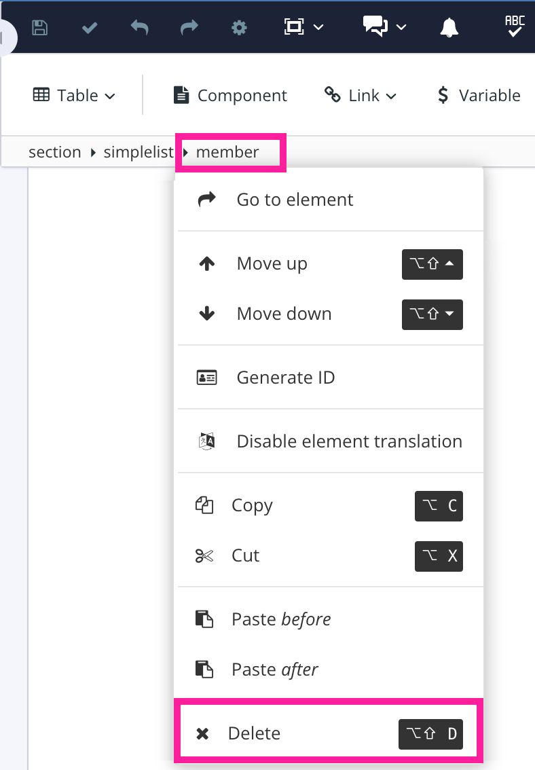
Task: Undo the last edit
Action: (139, 27)
